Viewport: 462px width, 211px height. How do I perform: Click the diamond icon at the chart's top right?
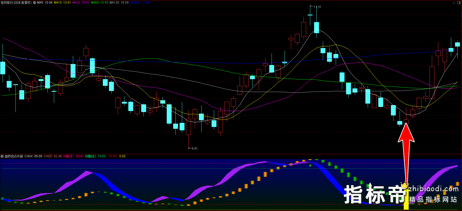pos(454,3)
